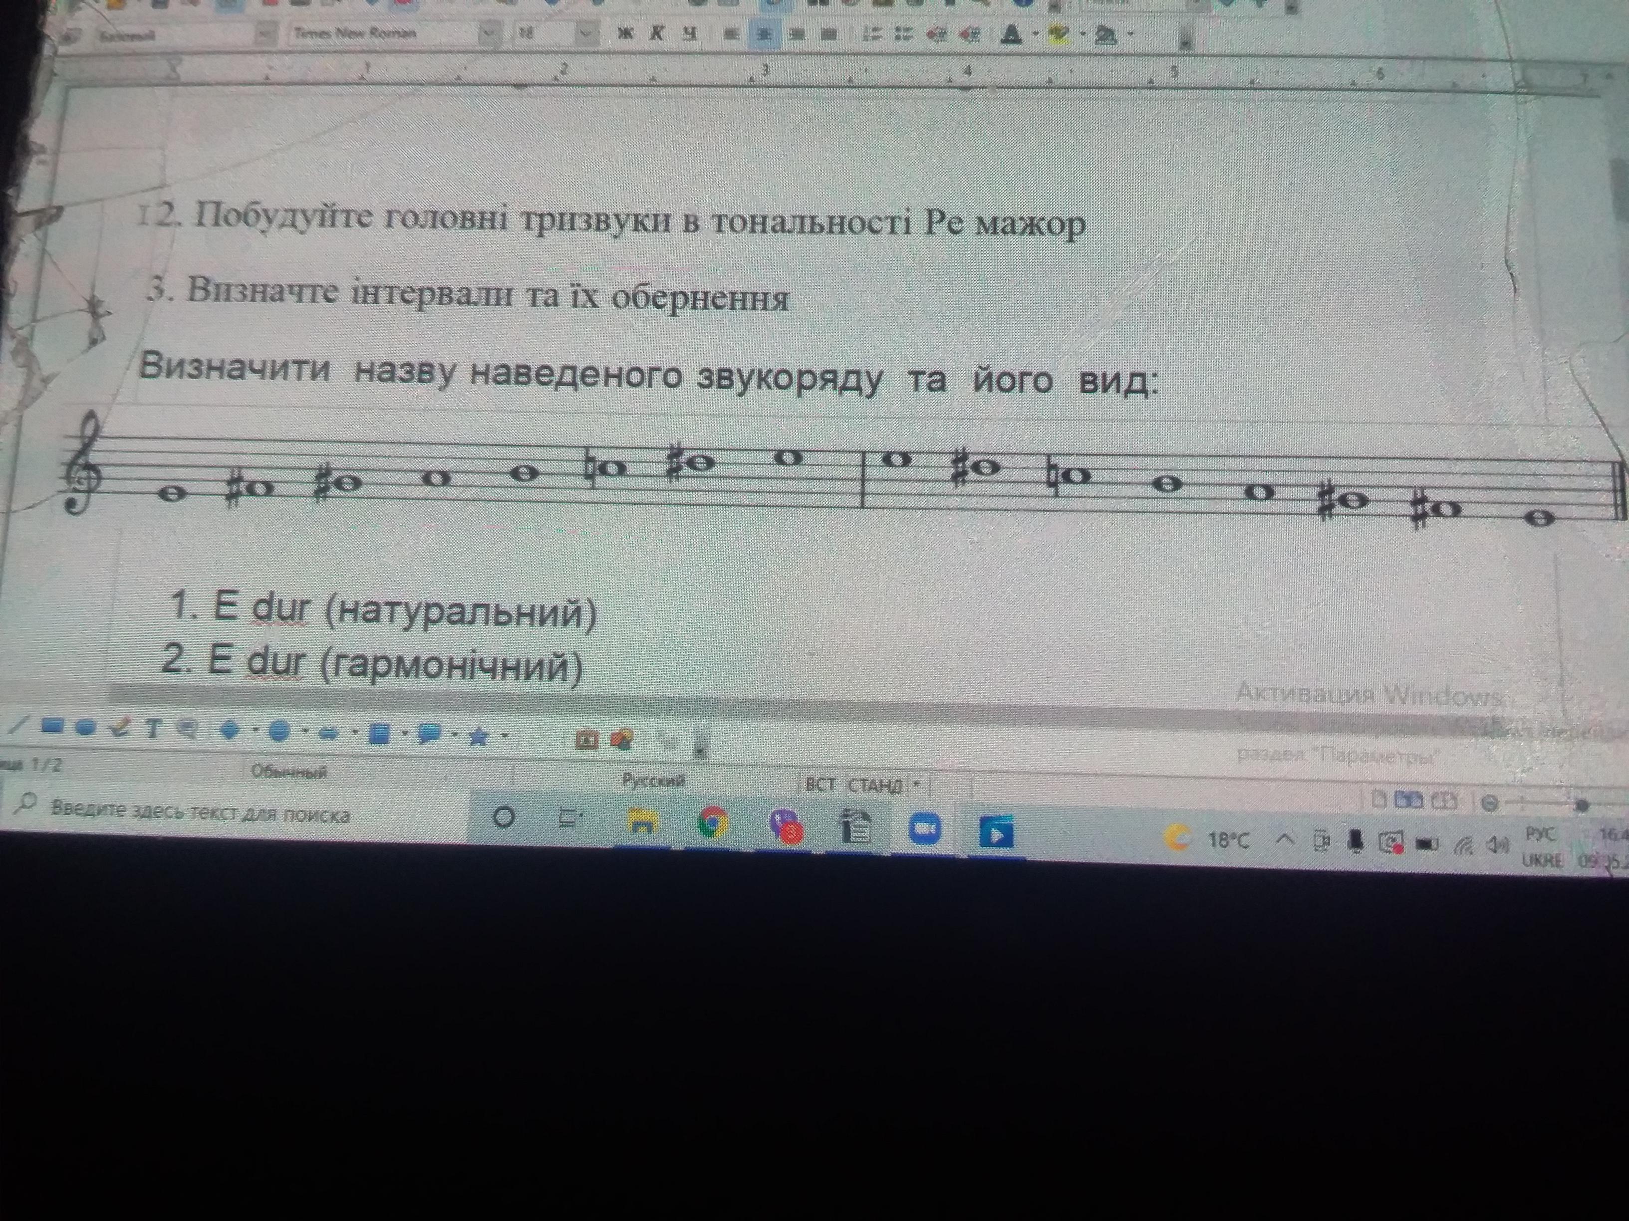Click the increase indent icon
The image size is (1629, 1221).
point(969,34)
